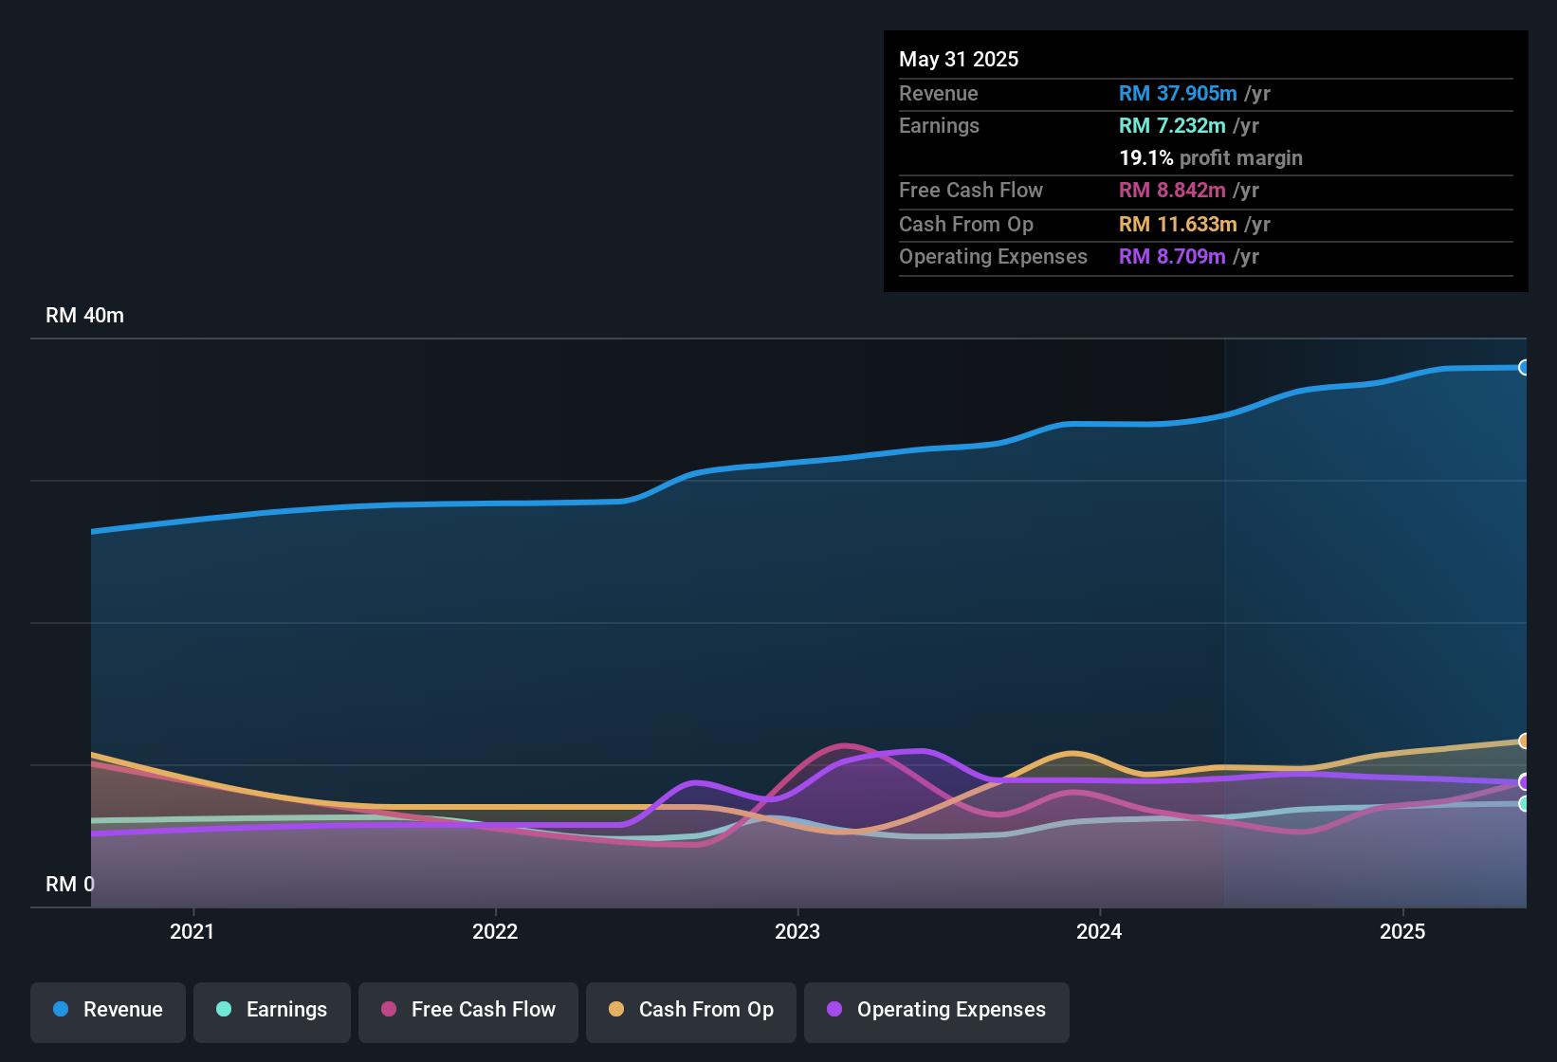Click the 2024 x-axis label
Screen dimensions: 1557x1062
coord(1100,932)
